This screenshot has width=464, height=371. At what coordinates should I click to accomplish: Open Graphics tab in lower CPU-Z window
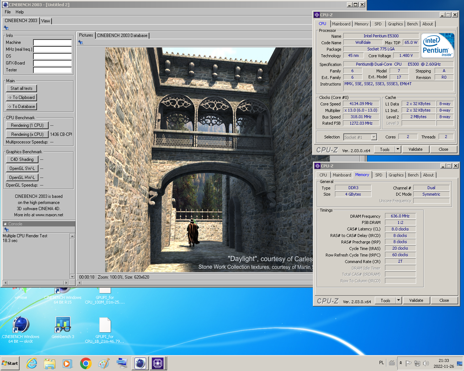pyautogui.click(x=396, y=175)
